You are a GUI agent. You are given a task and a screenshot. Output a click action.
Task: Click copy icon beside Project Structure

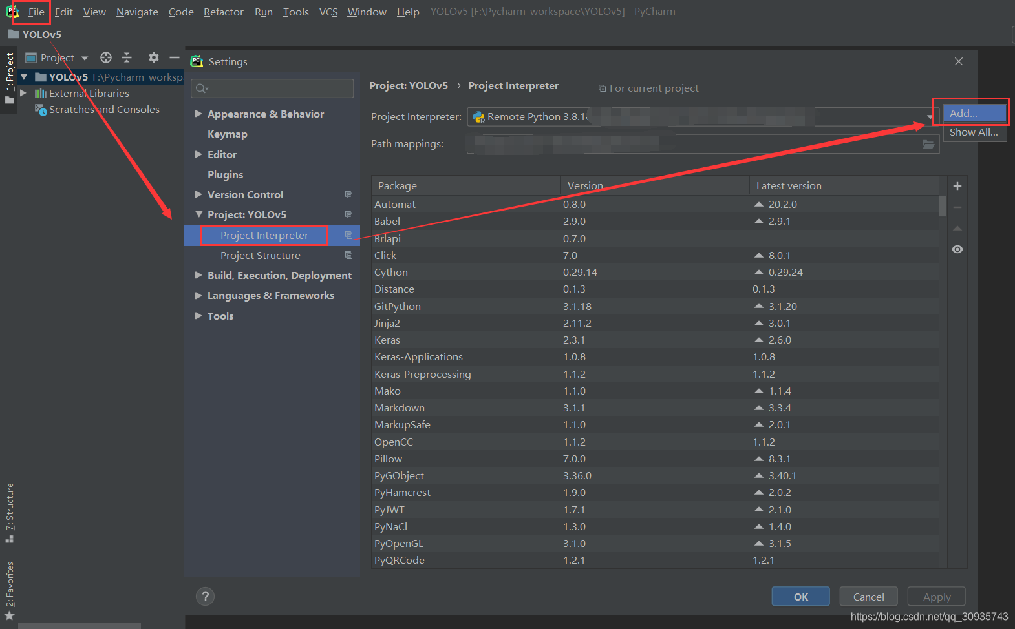(348, 255)
